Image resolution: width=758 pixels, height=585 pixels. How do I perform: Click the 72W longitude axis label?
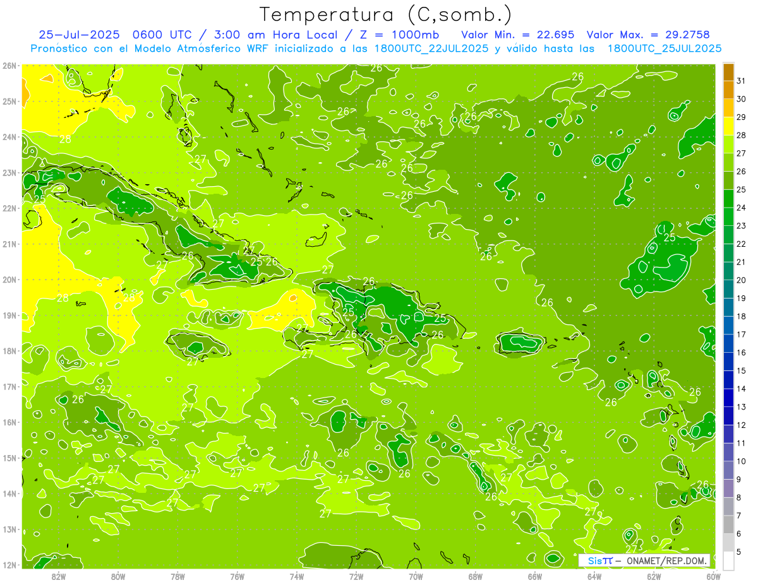(x=356, y=576)
